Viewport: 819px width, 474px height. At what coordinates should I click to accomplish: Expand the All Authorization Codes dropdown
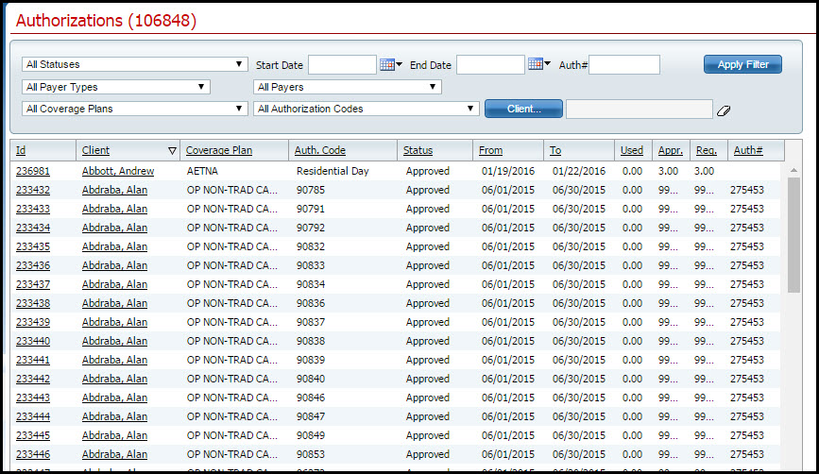[x=367, y=109]
